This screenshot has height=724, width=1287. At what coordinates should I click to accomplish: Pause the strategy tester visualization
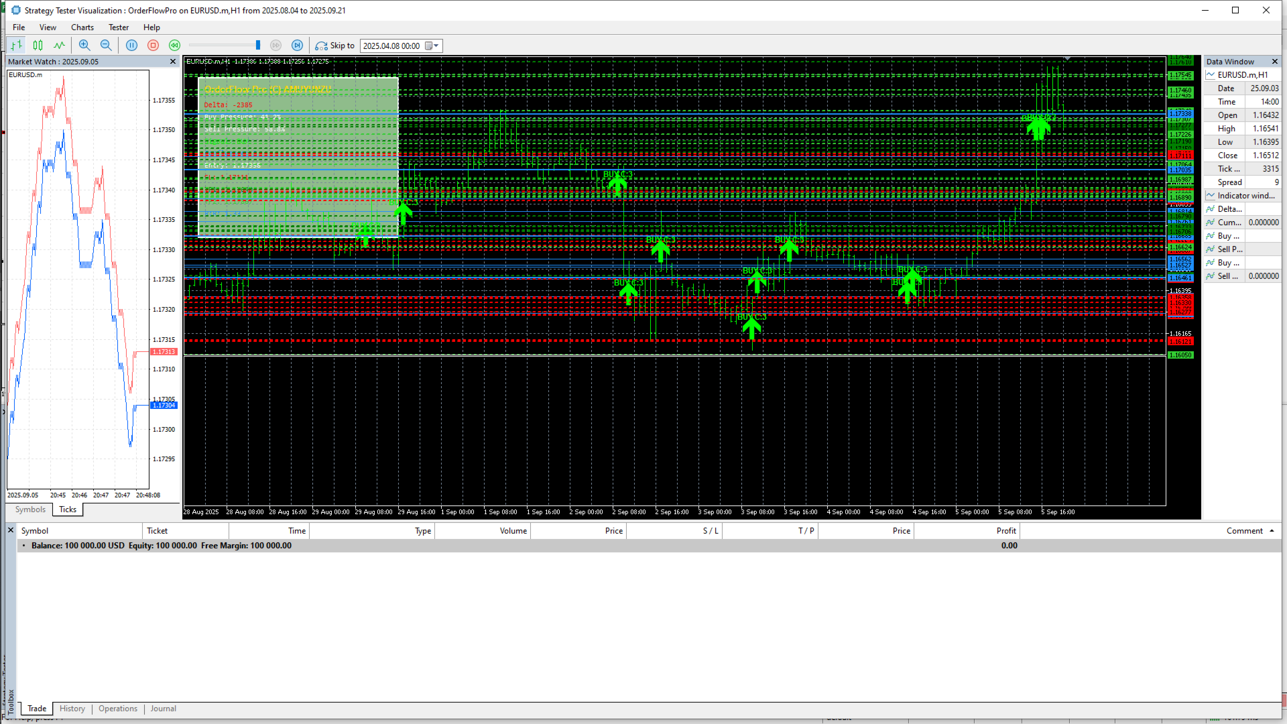[132, 46]
